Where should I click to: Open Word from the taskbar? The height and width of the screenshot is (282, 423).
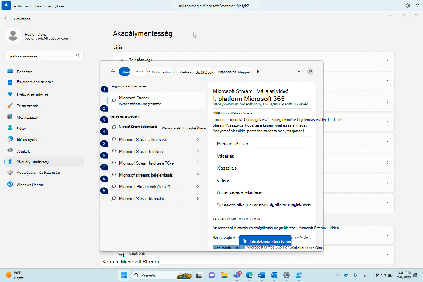262,275
